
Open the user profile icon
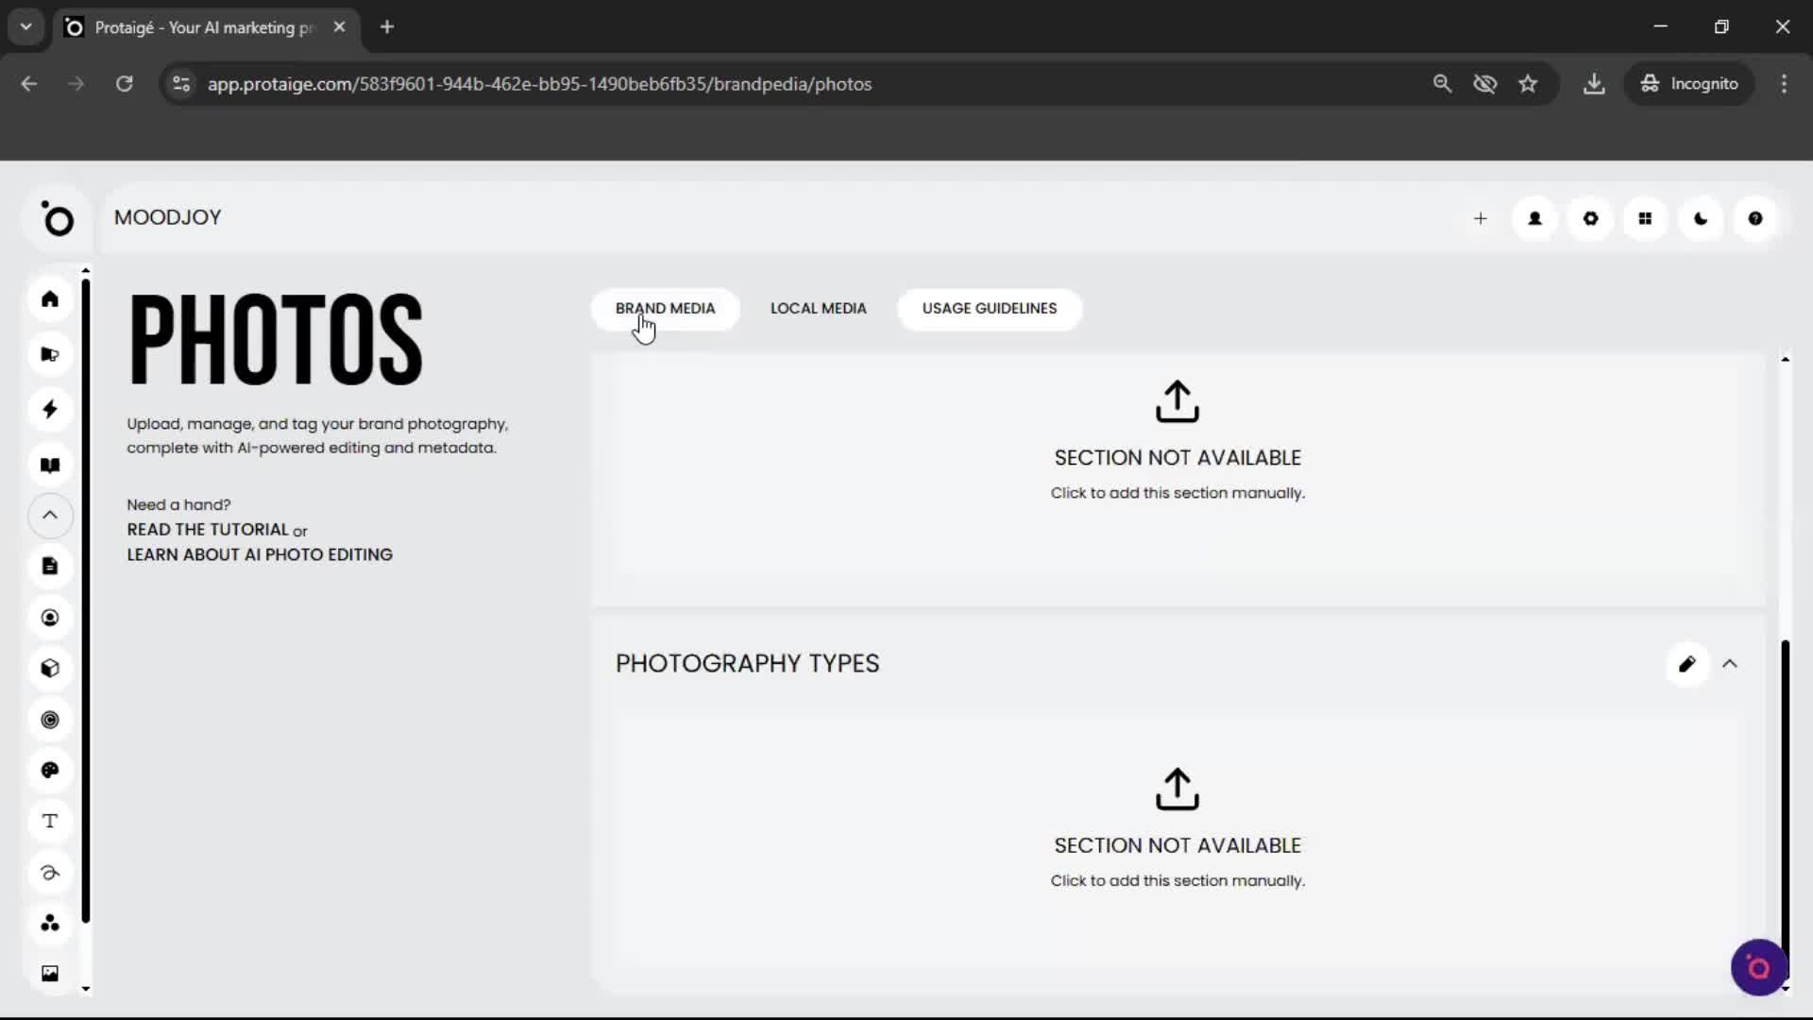pyautogui.click(x=1534, y=218)
